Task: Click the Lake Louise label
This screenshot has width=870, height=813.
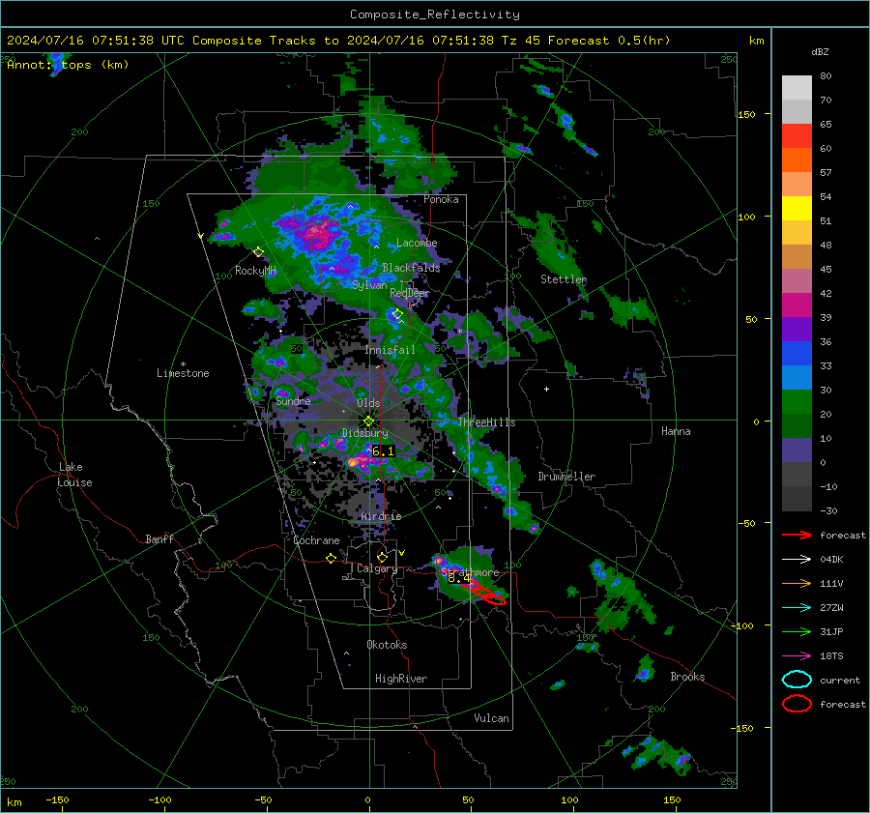Action: click(74, 475)
